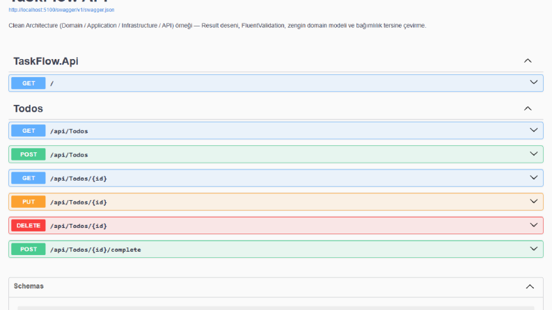
Task: Click POST badge of the complete endpoint
Action: click(x=28, y=250)
